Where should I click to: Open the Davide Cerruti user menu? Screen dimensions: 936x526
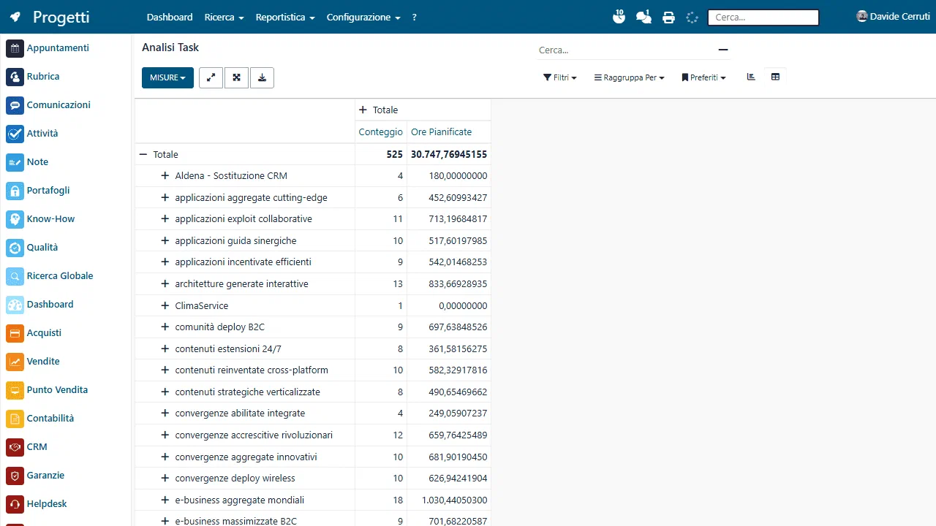click(x=894, y=17)
